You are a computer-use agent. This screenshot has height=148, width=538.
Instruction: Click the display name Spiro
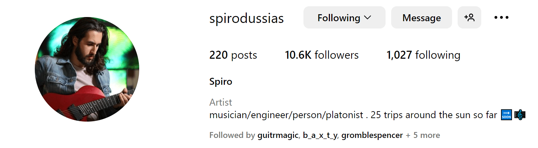pyautogui.click(x=221, y=82)
